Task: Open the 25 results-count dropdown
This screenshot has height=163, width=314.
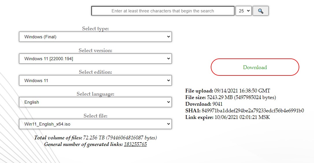Action: coord(243,11)
